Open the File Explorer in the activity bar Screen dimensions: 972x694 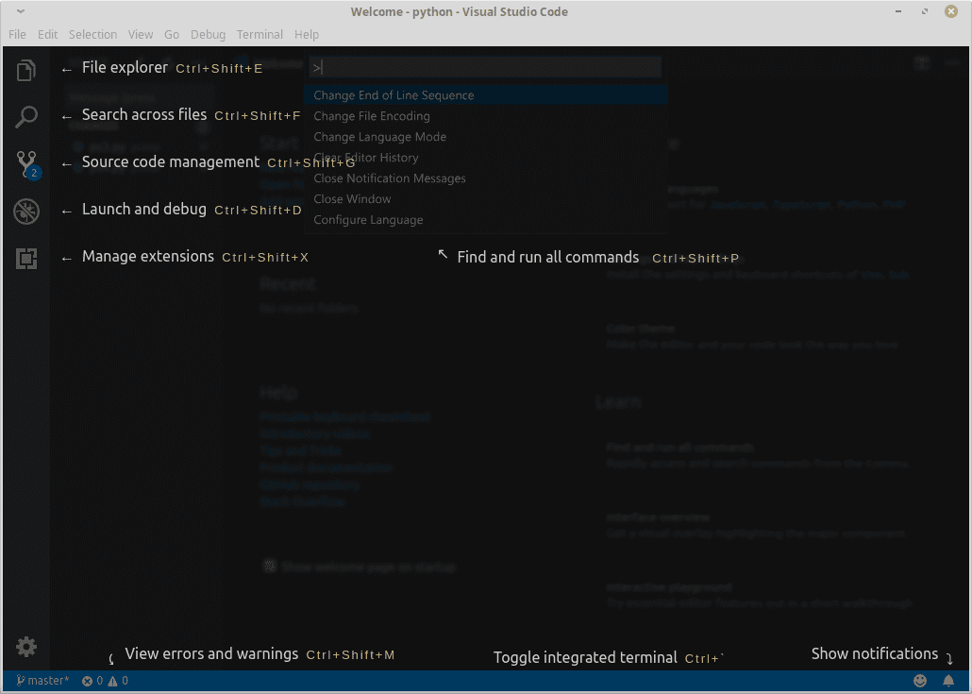[25, 69]
